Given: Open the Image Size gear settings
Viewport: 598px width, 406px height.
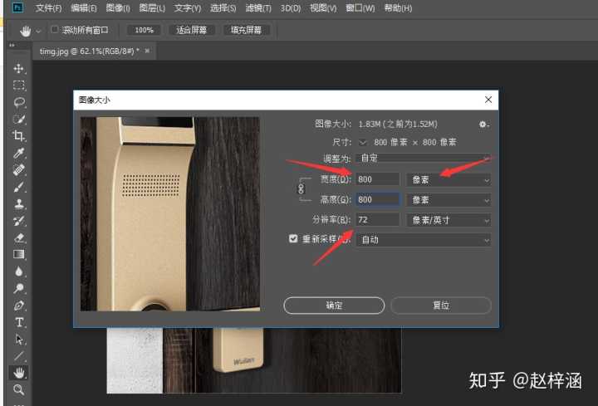Looking at the screenshot, I should (483, 124).
